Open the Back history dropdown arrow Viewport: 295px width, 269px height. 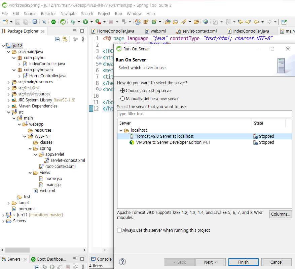coord(262,22)
